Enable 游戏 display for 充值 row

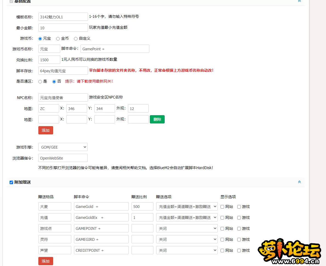tap(239, 218)
